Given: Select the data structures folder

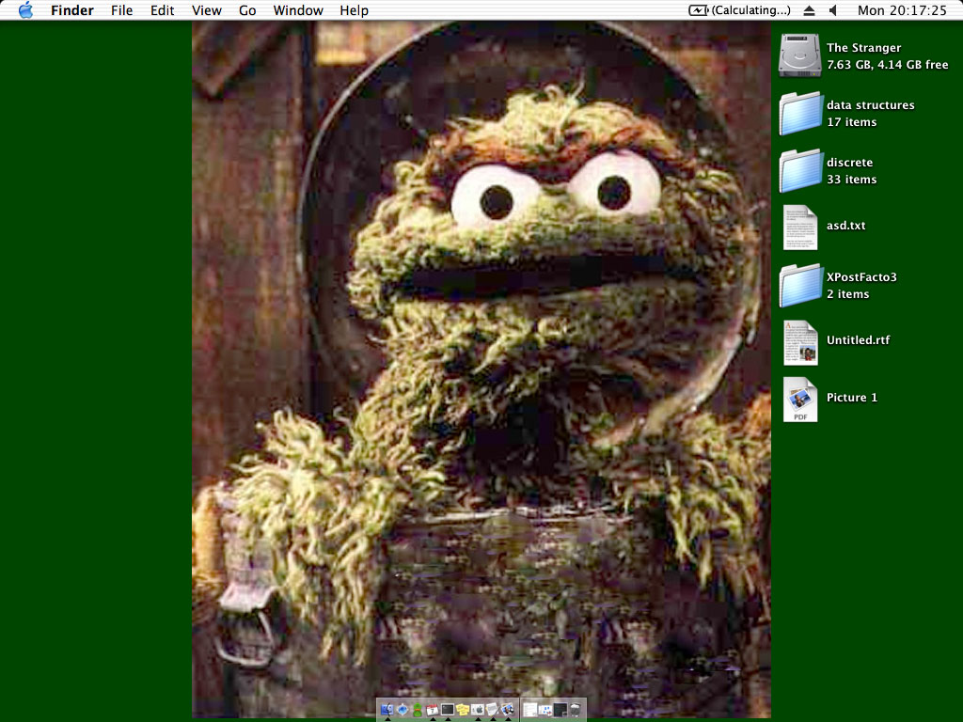Looking at the screenshot, I should pyautogui.click(x=800, y=113).
